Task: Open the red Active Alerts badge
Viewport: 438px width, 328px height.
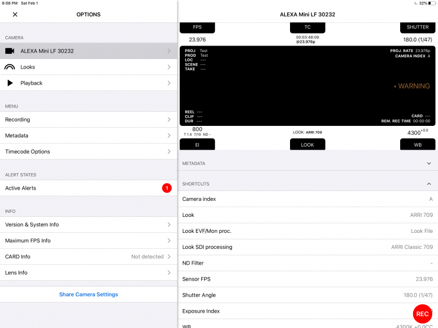Action: (x=166, y=188)
